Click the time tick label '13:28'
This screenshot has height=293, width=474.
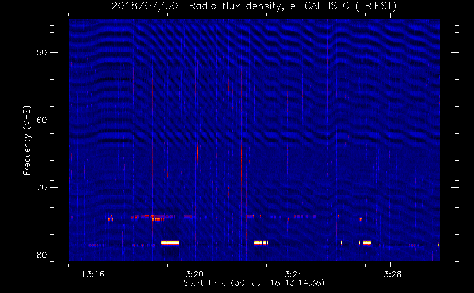pos(390,275)
